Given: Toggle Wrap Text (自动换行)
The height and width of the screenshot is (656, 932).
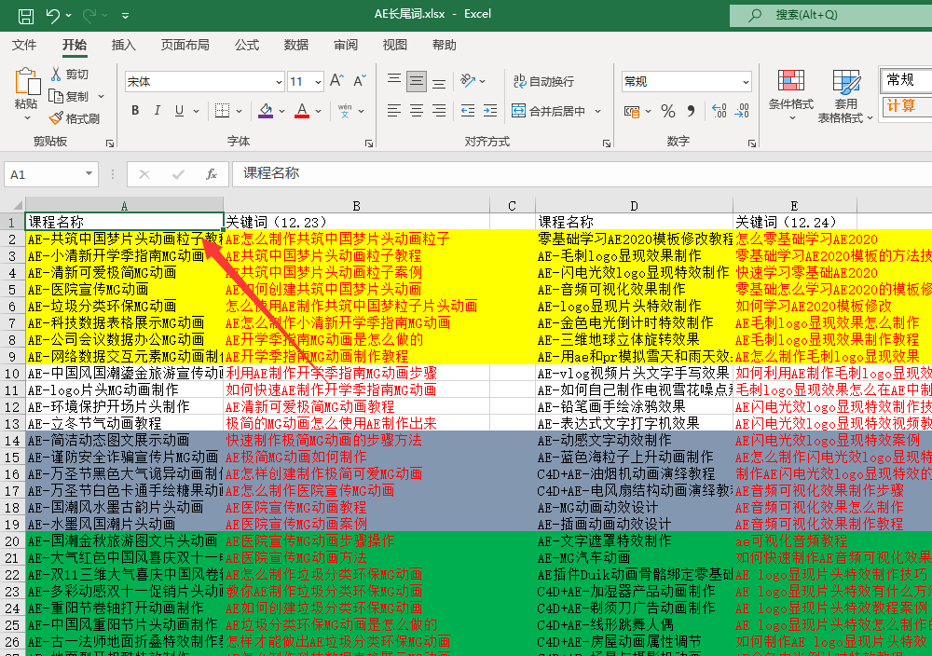Looking at the screenshot, I should 544,81.
